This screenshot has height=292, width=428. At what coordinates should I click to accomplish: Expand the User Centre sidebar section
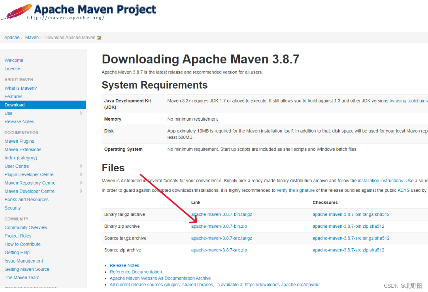[16, 166]
